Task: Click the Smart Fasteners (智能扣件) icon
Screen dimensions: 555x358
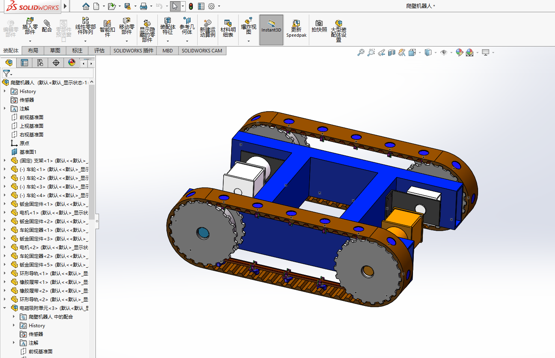Action: 107,28
